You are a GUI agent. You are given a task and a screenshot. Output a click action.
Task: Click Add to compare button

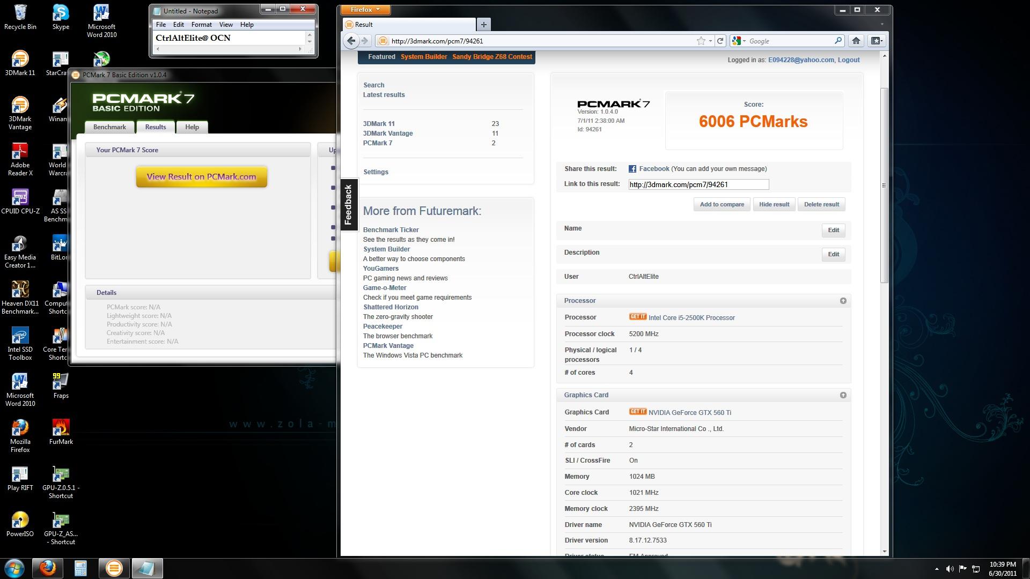[722, 204]
